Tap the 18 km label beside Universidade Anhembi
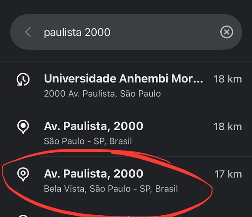This screenshot has width=252, height=217. pyautogui.click(x=228, y=79)
